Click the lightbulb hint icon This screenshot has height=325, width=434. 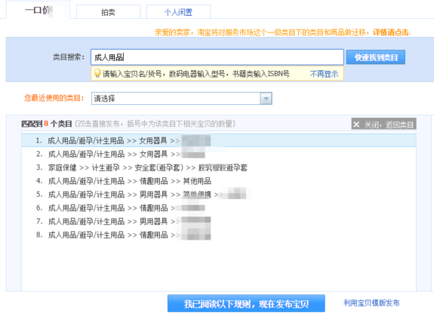[x=97, y=73]
